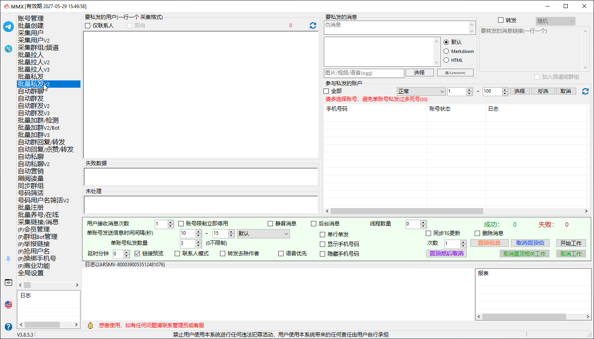Select 采集群组/频道 in the sidebar
The image size is (594, 339).
tap(38, 48)
